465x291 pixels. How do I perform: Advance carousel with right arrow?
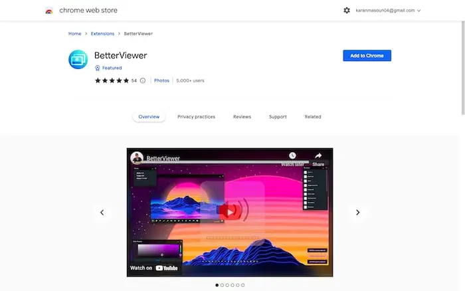357,213
